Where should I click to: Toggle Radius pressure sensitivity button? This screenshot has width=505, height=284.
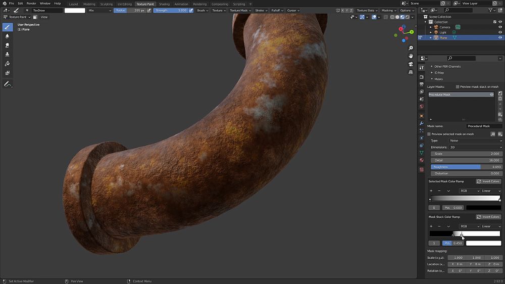[x=149, y=10]
